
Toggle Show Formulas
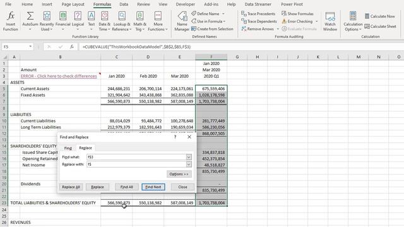click(x=297, y=14)
